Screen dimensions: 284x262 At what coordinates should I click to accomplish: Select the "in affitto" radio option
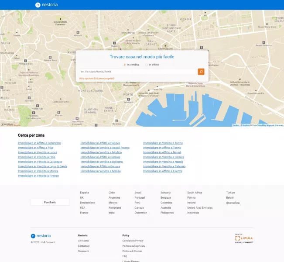click(146, 65)
